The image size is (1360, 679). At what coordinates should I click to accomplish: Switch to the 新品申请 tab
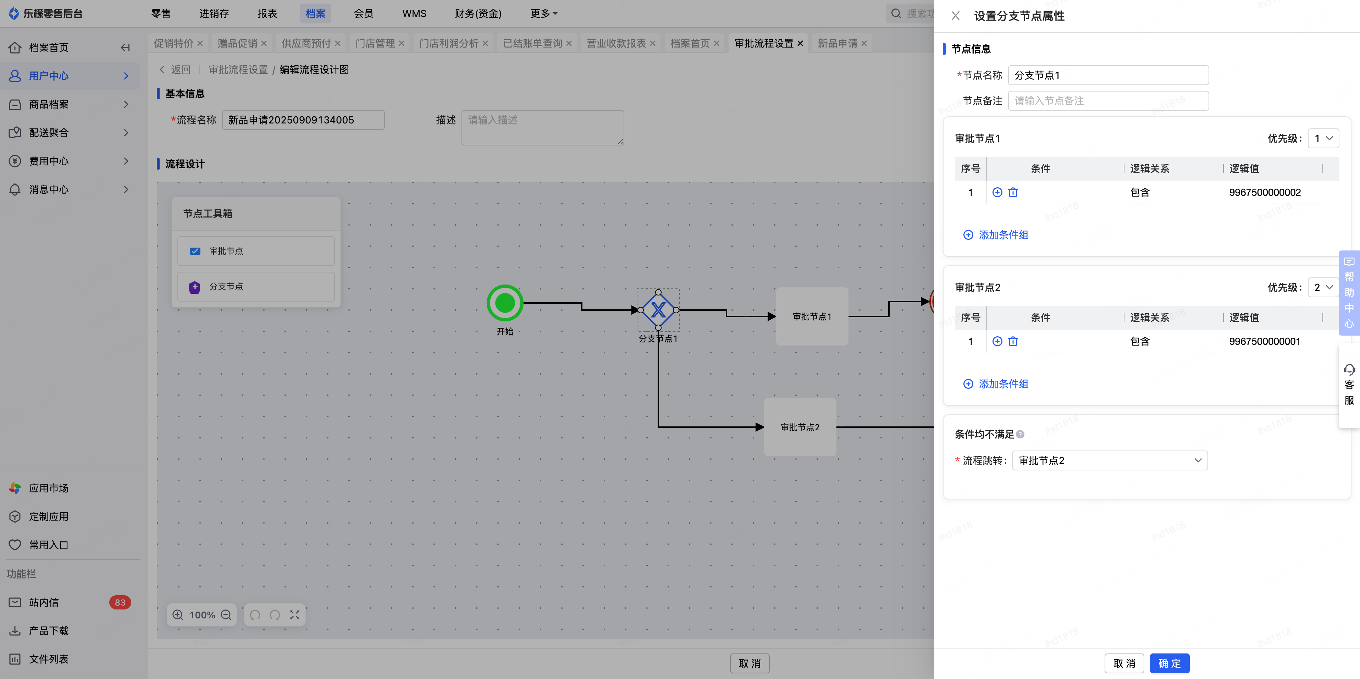tap(837, 43)
